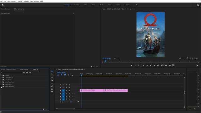Expand the Audio Transitions folder
The height and width of the screenshot is (113, 201).
(1, 82)
